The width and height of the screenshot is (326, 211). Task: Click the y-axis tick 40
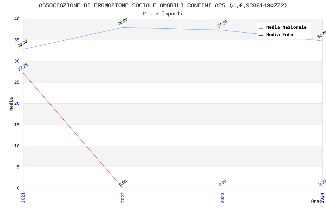point(17,19)
